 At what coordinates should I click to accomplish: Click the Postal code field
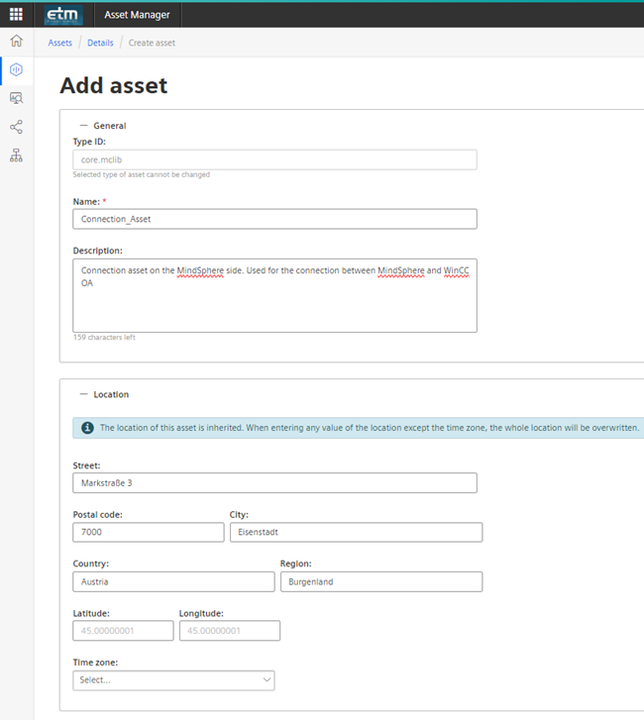149,532
